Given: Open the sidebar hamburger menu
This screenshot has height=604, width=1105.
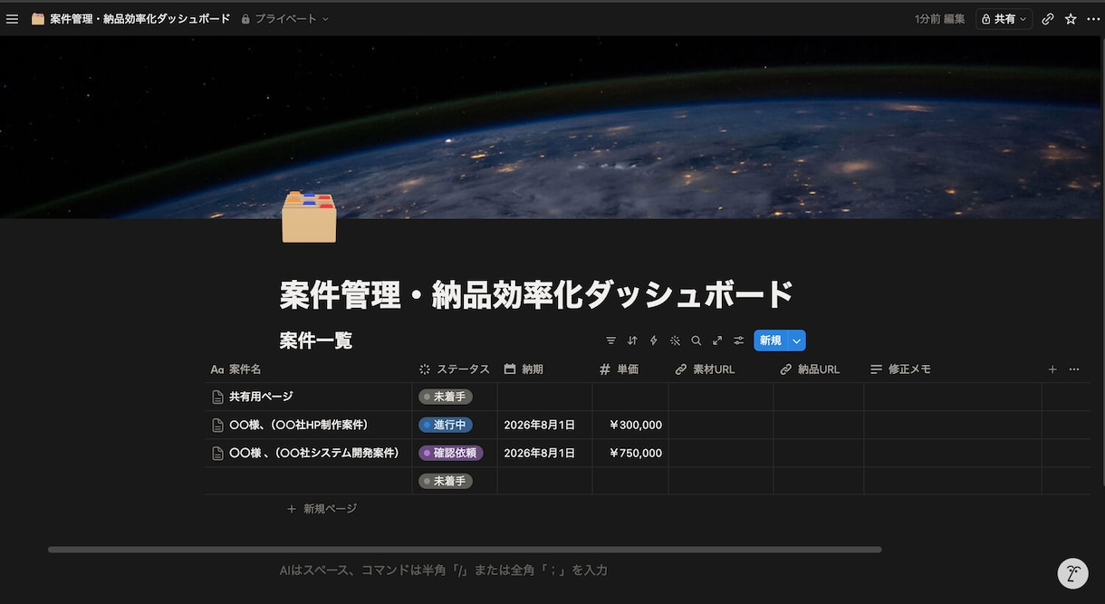Looking at the screenshot, I should (12, 18).
